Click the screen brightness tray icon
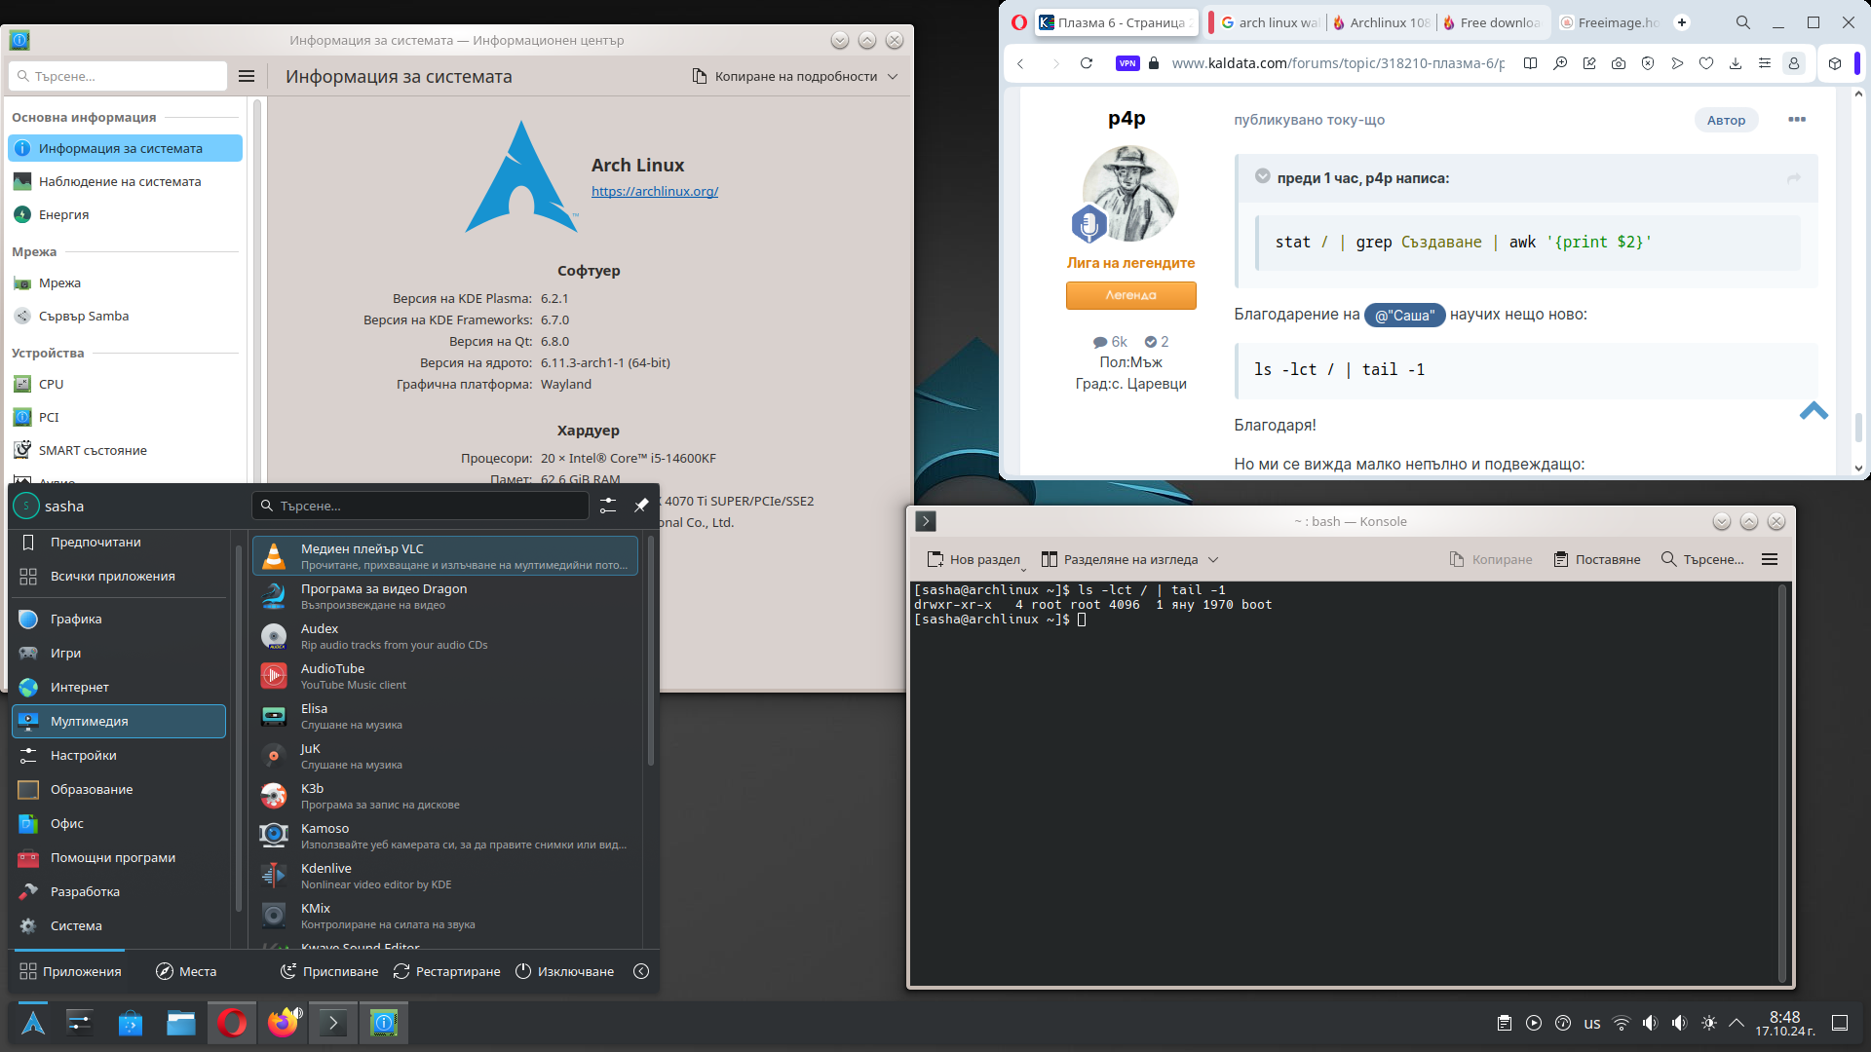 [1709, 1023]
